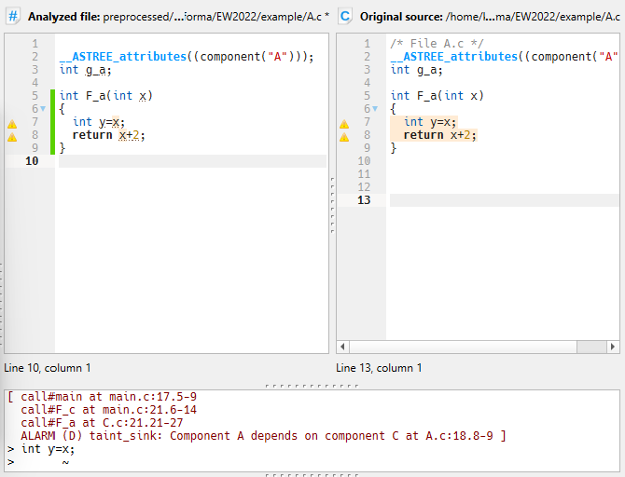Viewport: 625px width, 477px height.
Task: Click 'int y=x;' in the analyzed file
Action: click(x=99, y=122)
